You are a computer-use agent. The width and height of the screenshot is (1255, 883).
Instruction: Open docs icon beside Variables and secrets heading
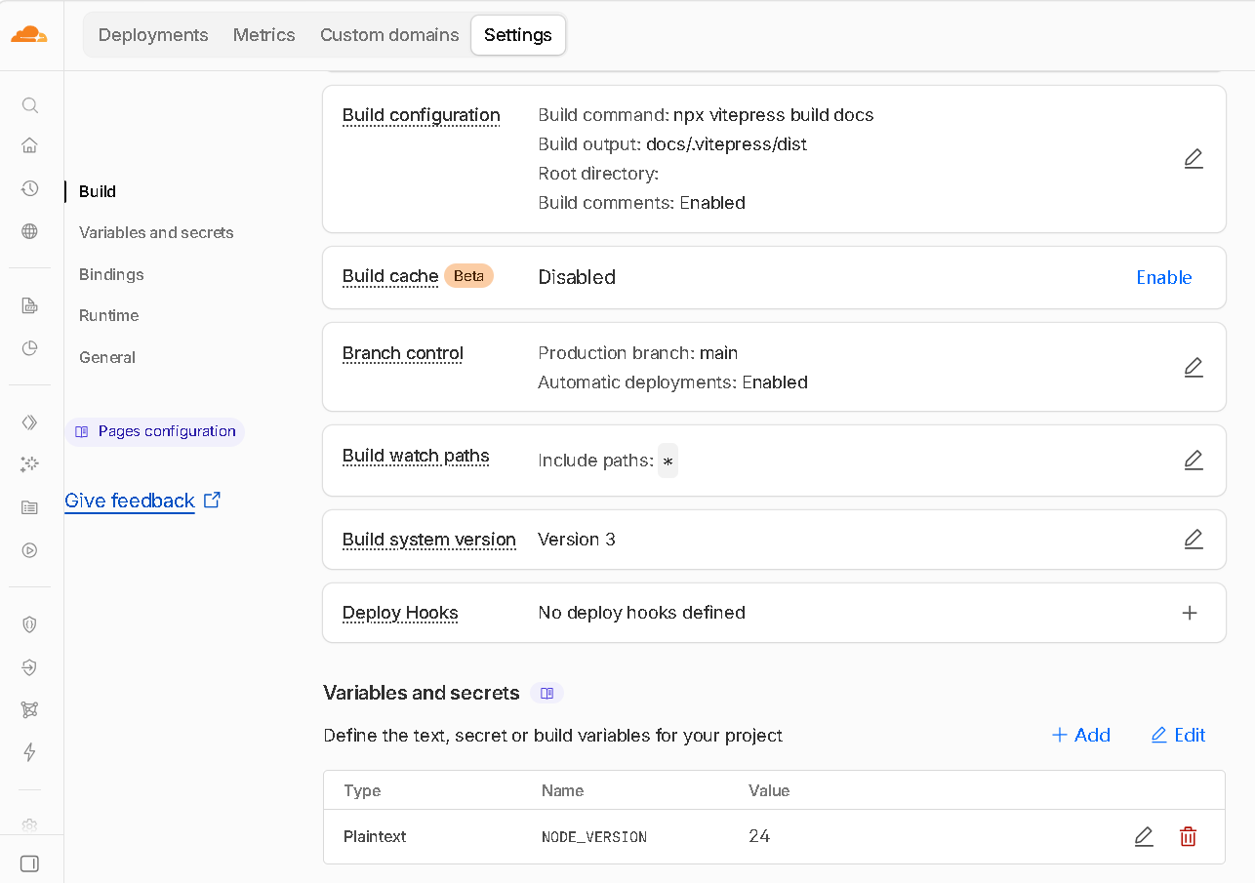[x=547, y=693]
